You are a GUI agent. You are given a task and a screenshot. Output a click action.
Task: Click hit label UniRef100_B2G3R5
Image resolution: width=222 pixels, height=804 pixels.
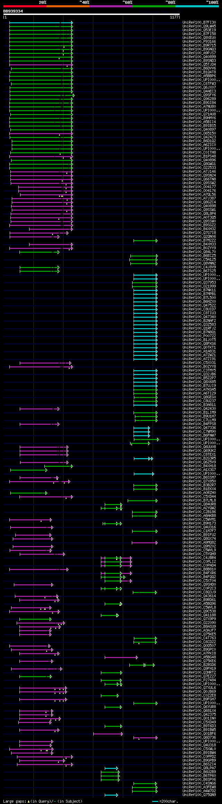[x=199, y=458]
